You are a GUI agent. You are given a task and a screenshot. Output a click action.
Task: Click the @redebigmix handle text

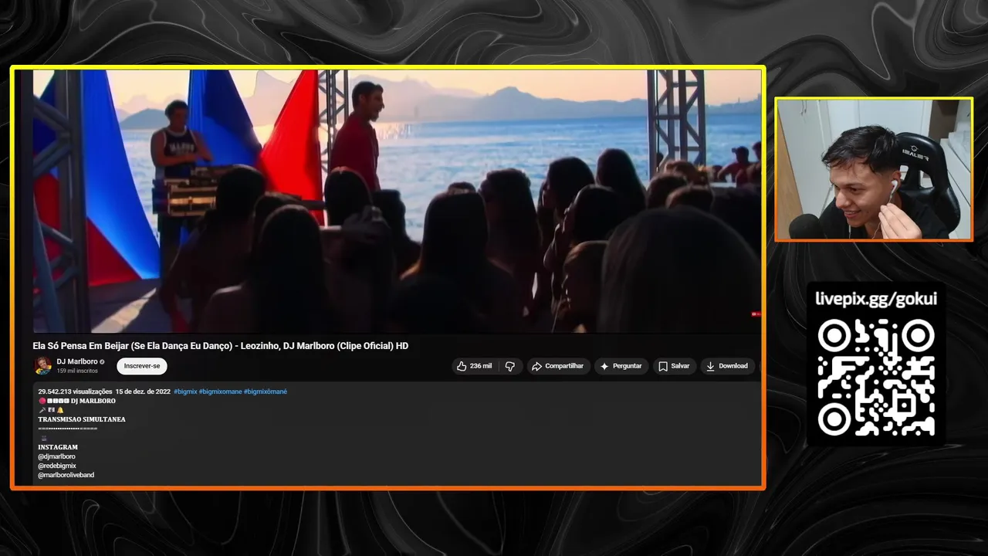[57, 466]
